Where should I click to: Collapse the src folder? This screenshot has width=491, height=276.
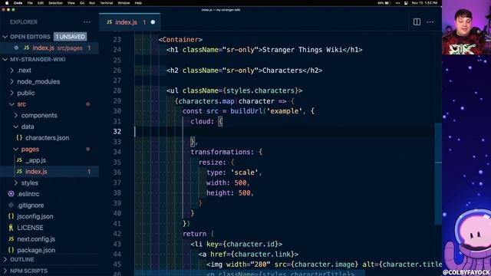point(12,104)
